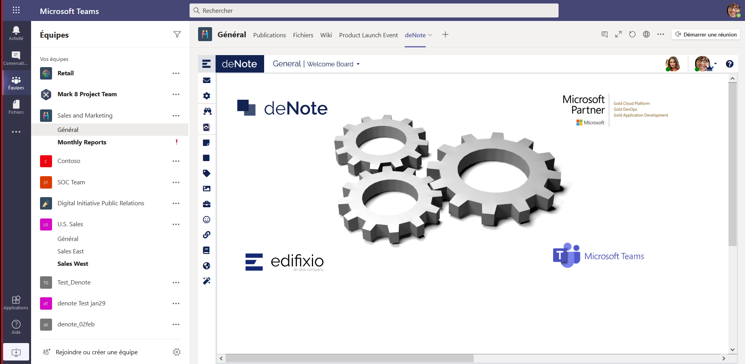The width and height of the screenshot is (745, 364).
Task: Click the download desktop app icon
Action: click(x=16, y=352)
